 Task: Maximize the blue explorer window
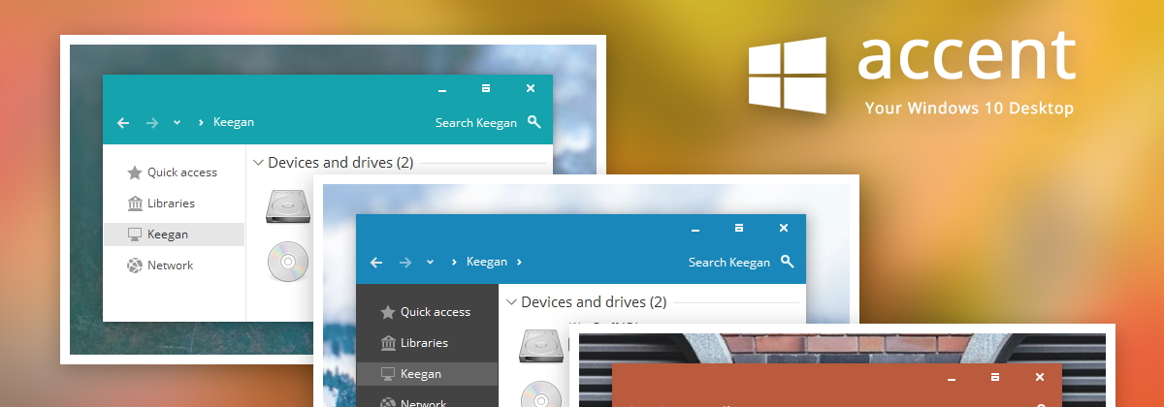pyautogui.click(x=739, y=228)
